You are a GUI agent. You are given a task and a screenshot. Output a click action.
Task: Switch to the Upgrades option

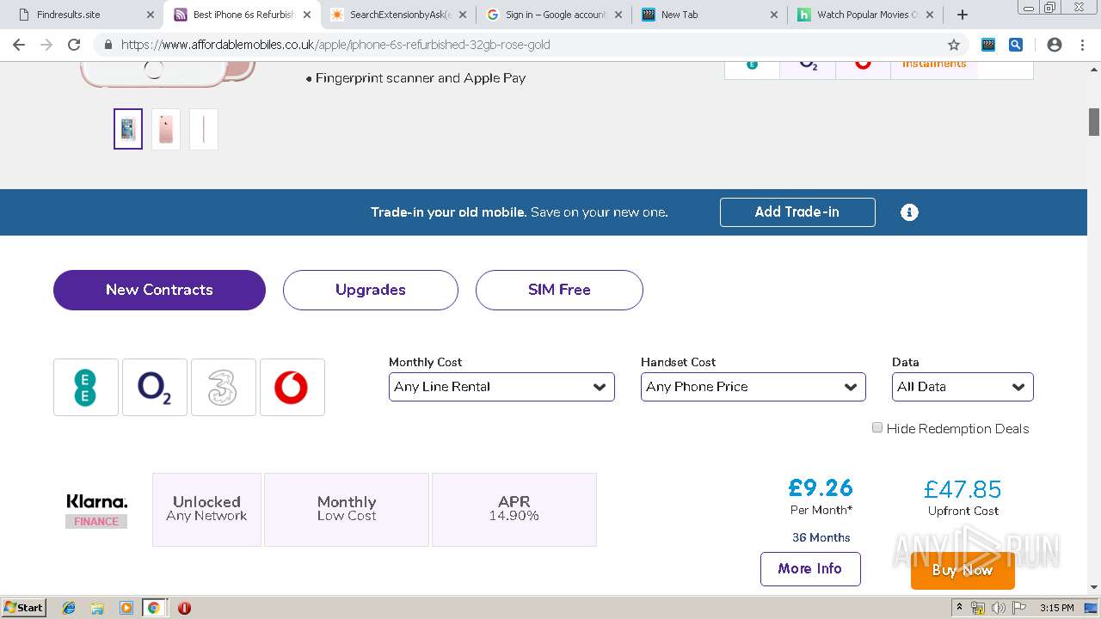(x=371, y=290)
